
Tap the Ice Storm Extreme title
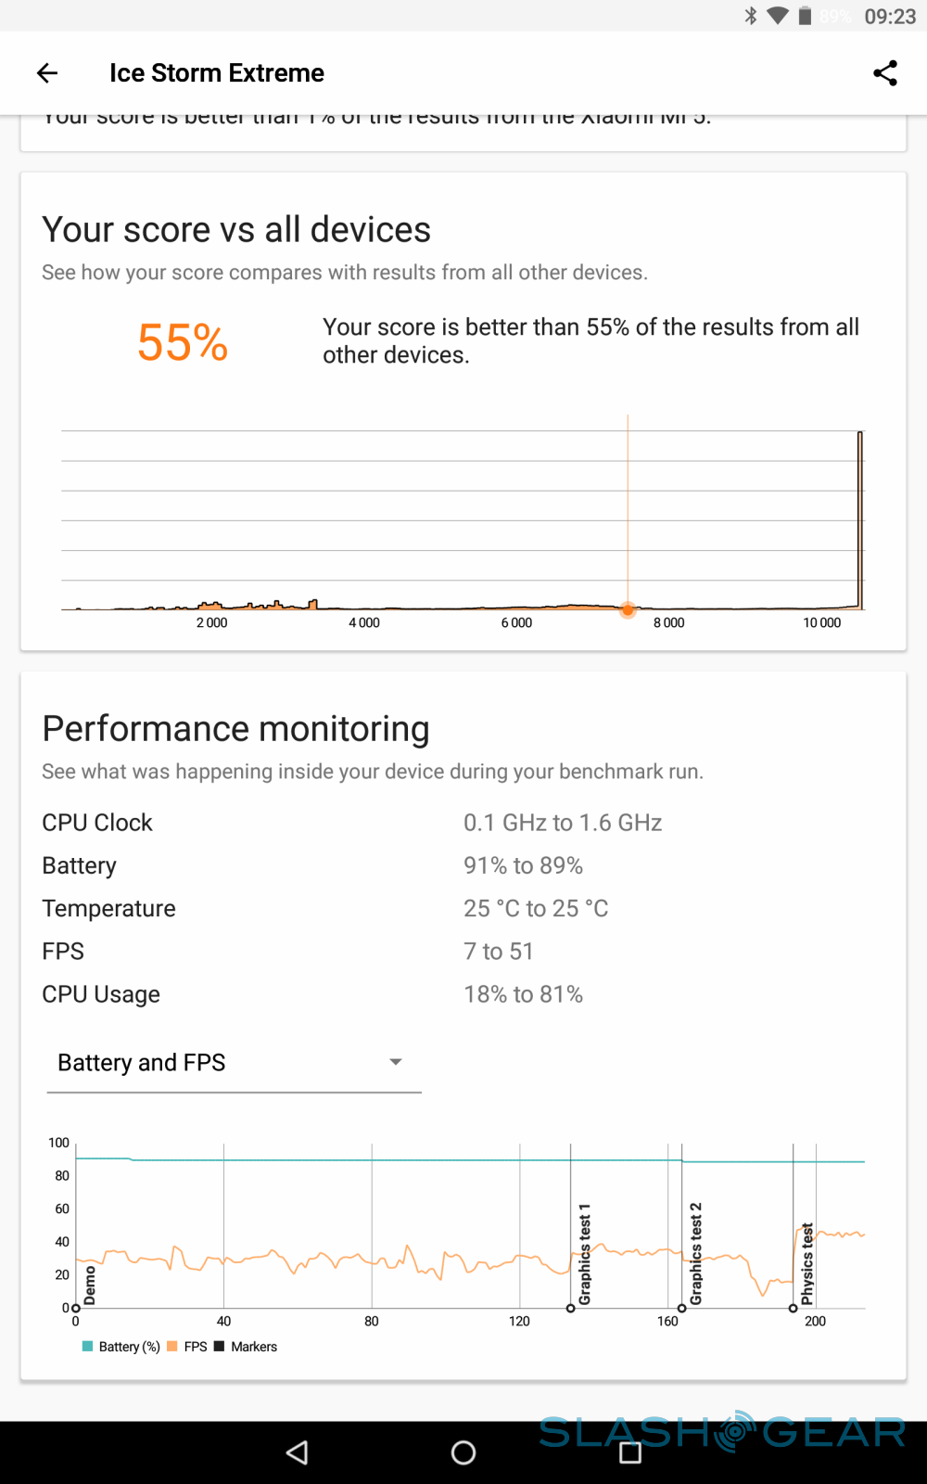[x=217, y=73]
